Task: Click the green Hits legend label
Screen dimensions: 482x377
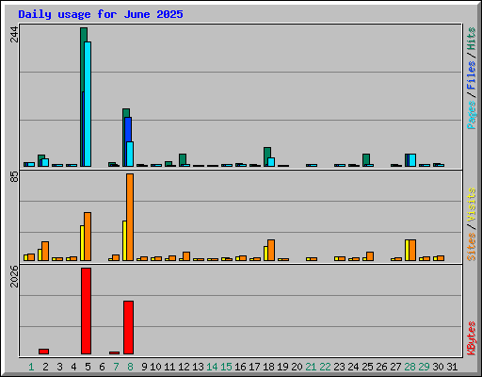Action: (472, 39)
